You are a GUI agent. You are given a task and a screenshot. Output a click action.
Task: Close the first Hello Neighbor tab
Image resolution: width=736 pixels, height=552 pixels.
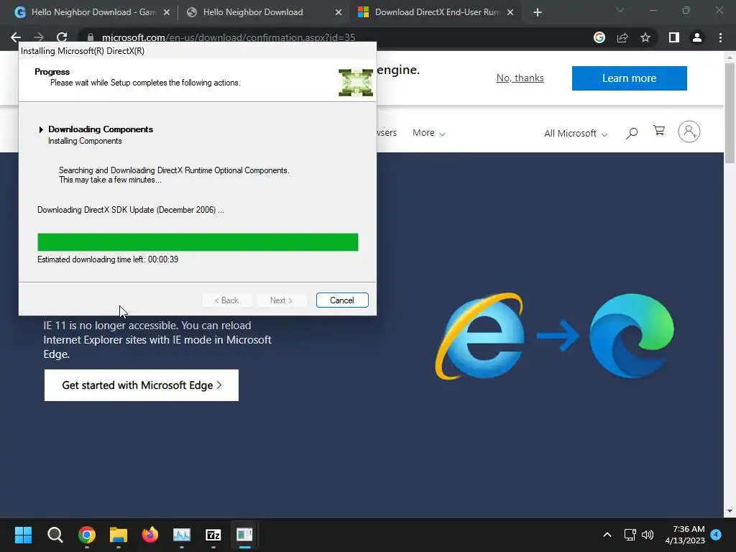tap(167, 13)
